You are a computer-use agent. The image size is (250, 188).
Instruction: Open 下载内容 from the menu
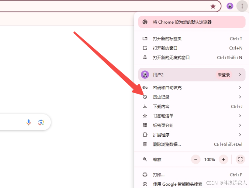[x=192, y=106]
